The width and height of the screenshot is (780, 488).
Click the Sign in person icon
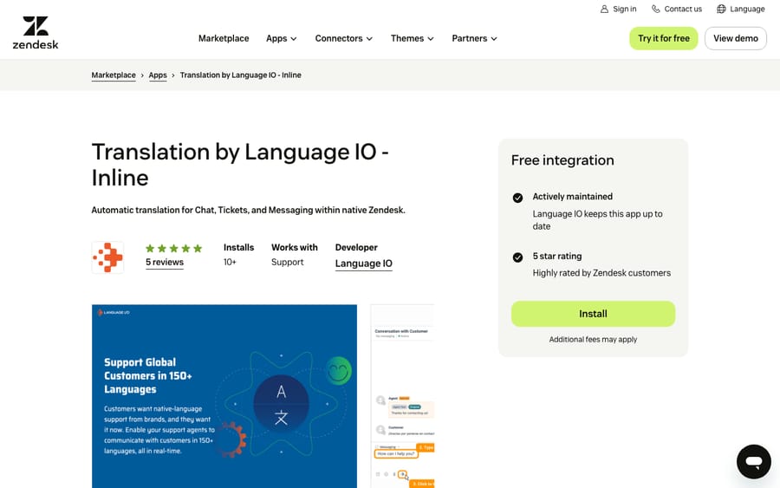point(604,9)
